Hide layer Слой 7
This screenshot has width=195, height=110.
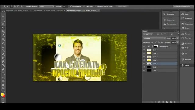144,64
